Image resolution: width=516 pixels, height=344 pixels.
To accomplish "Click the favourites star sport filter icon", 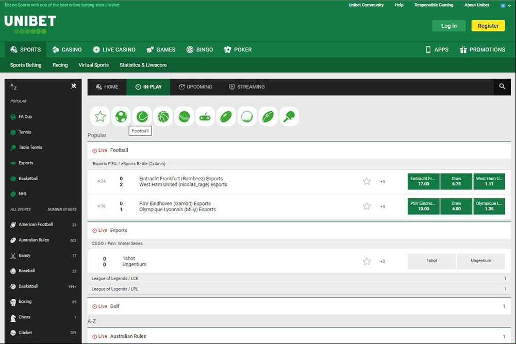I will pyautogui.click(x=100, y=116).
